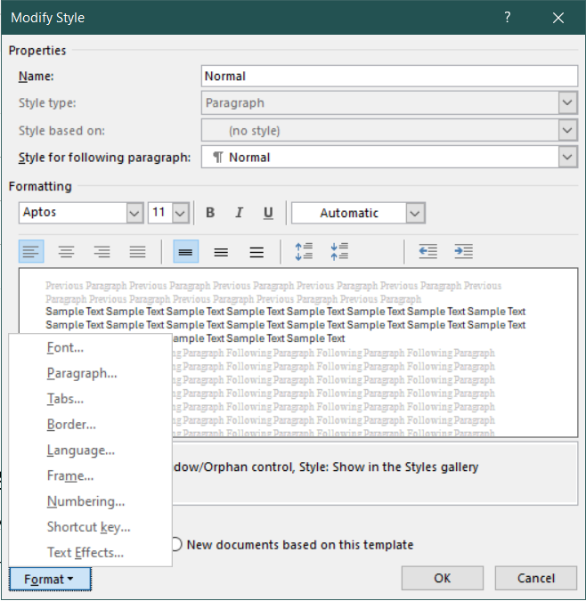586x601 pixels.
Task: Choose Border... from Format menu
Action: [91, 425]
